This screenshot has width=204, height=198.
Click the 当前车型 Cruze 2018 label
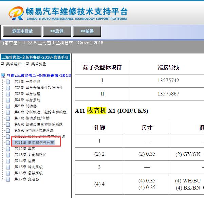pyautogui.click(x=52, y=43)
